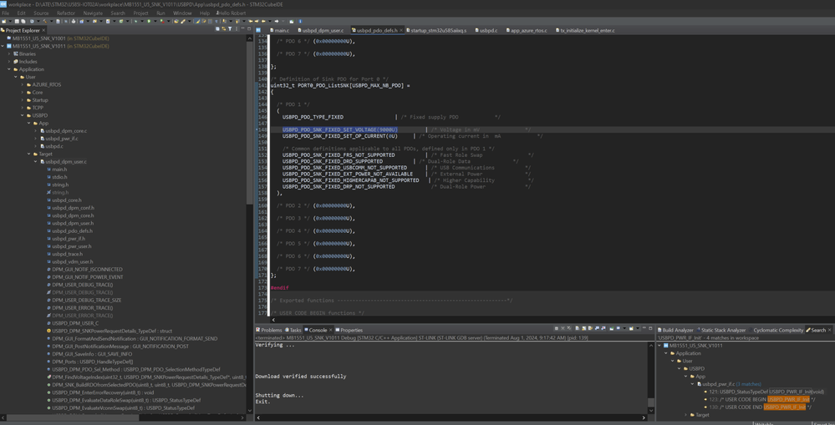Screen dimensions: 835x425
Task: Open the Refactor menu
Action: click(x=65, y=13)
